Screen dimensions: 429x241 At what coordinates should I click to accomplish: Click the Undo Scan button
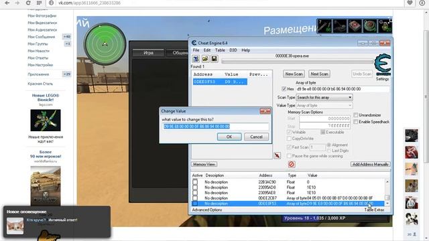(x=362, y=74)
